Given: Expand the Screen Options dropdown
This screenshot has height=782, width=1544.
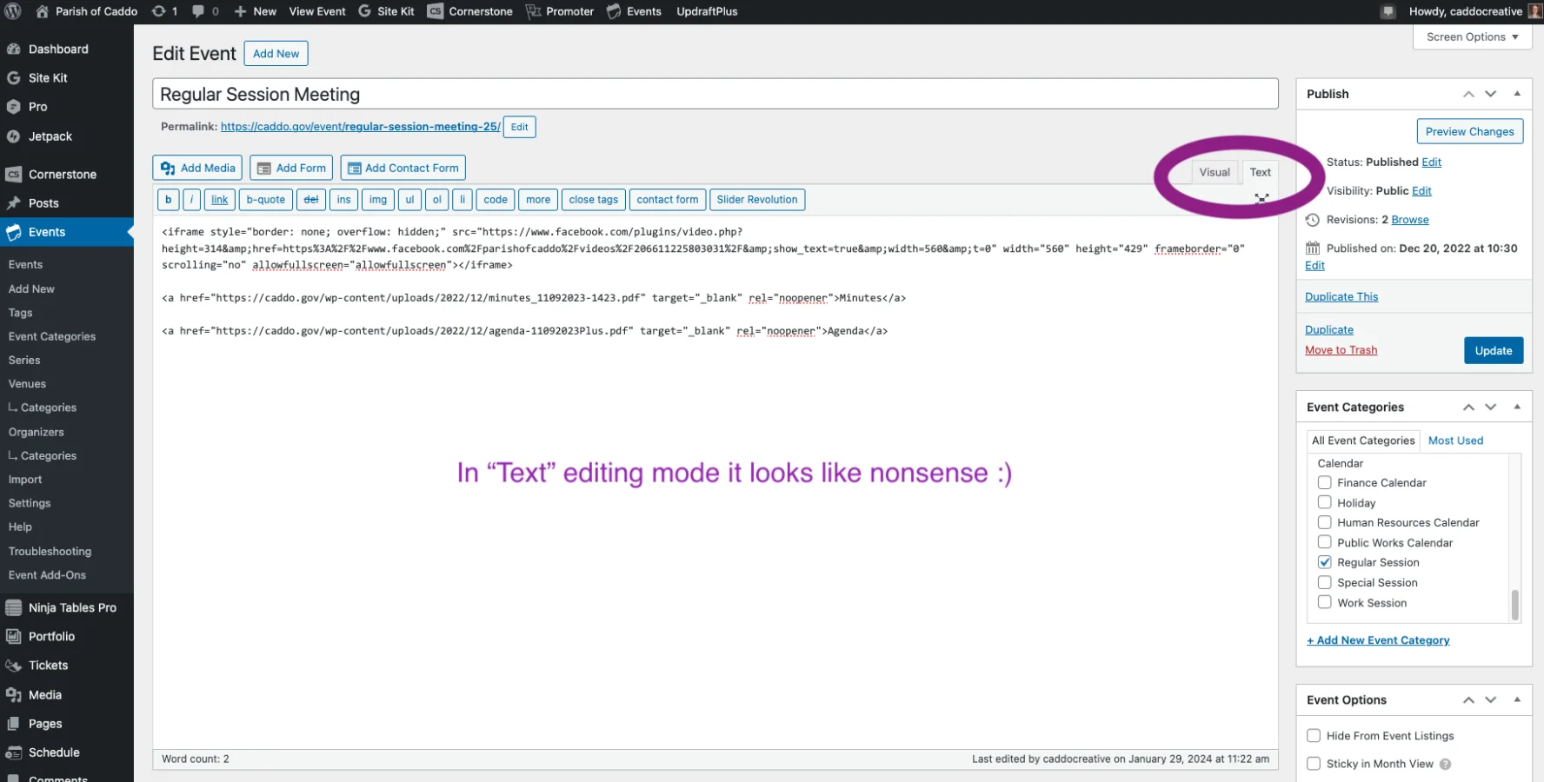Looking at the screenshot, I should (1472, 36).
